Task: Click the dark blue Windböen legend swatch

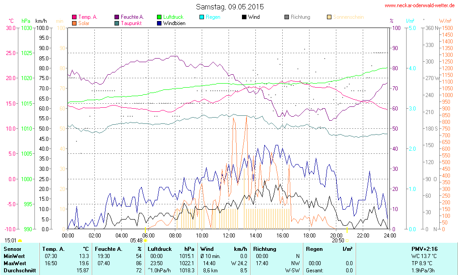Action: coord(159,23)
